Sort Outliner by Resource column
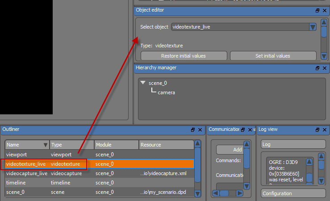The image size is (330, 201). click(166, 145)
